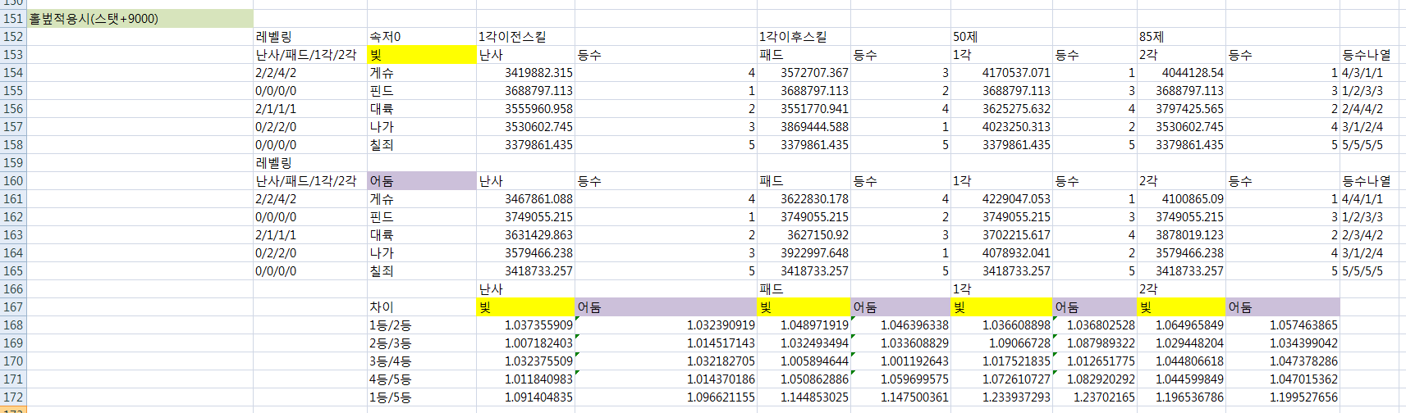Click the 50제 cell
The height and width of the screenshot is (413, 1406).
point(1001,36)
